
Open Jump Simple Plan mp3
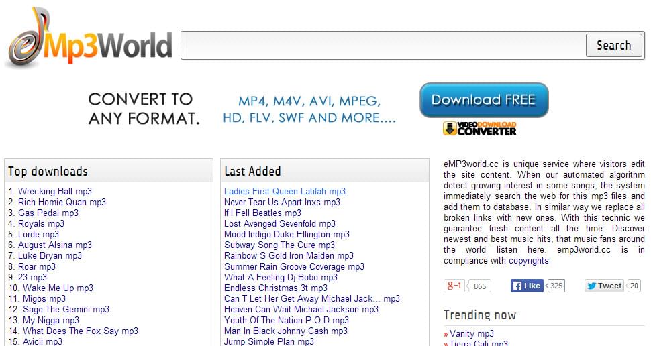(x=269, y=341)
